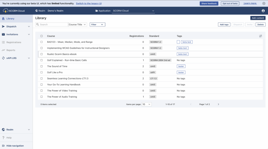Open the Reports section
Image resolution: width=268 pixels, height=149 pixels.
[16, 50]
